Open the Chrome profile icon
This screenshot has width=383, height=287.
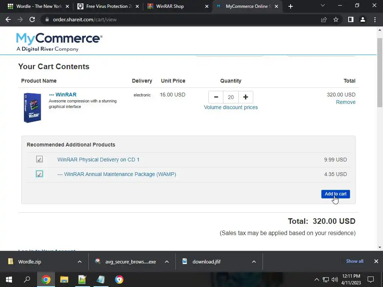point(363,19)
